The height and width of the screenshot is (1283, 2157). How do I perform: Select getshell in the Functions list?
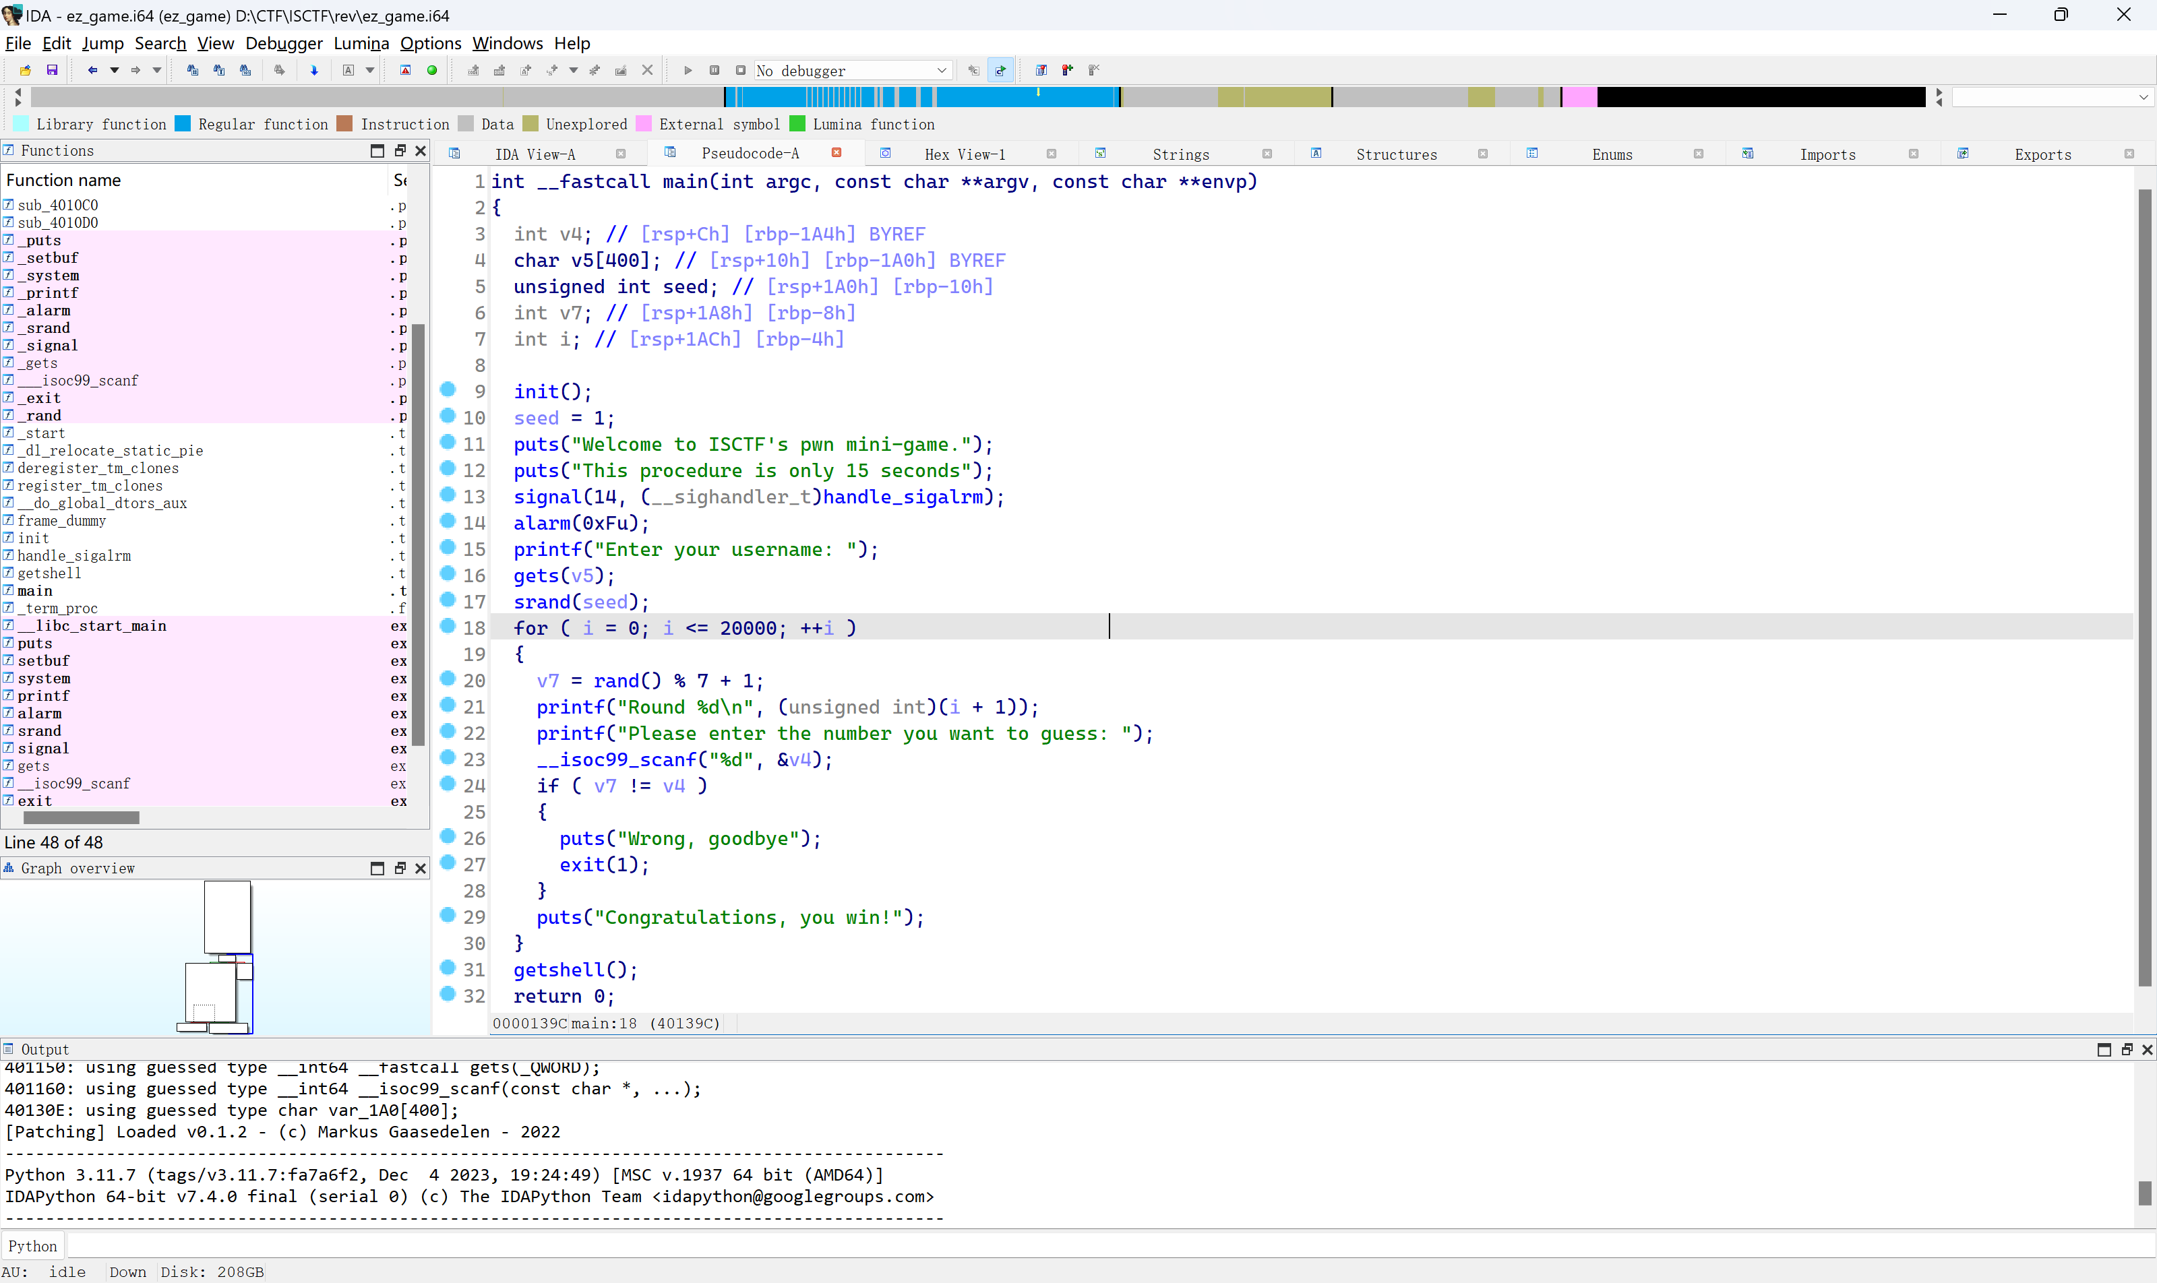[x=49, y=573]
